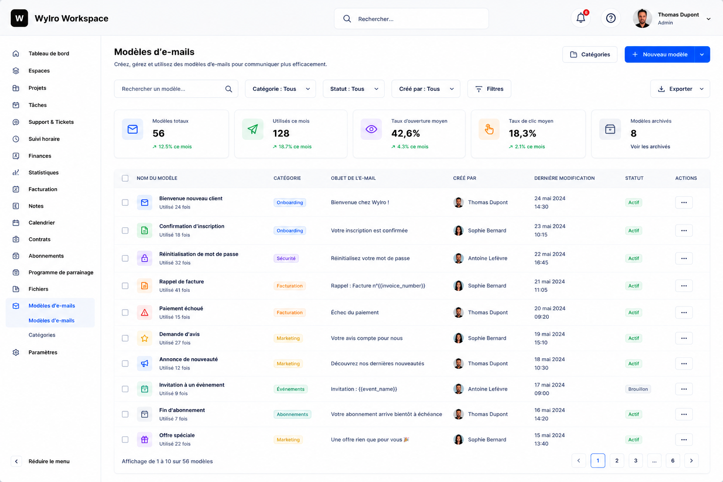Open the notifications bell
Screen dimensions: 723x482
[x=581, y=18]
